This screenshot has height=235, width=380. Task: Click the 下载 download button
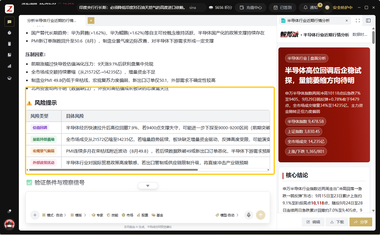[337, 222]
